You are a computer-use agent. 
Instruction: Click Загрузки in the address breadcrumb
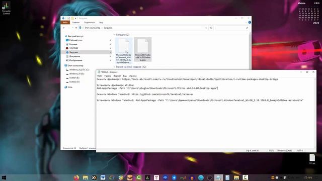(108, 28)
